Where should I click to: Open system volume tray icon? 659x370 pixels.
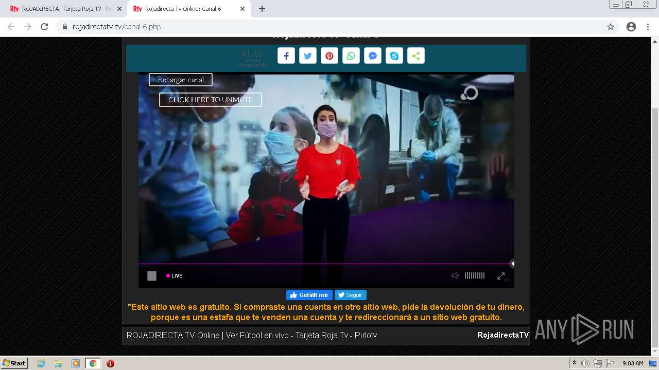[x=585, y=363]
